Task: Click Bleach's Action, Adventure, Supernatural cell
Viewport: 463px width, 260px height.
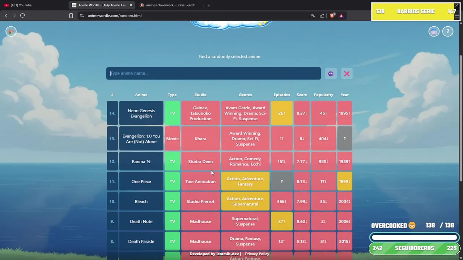Action: click(245, 201)
